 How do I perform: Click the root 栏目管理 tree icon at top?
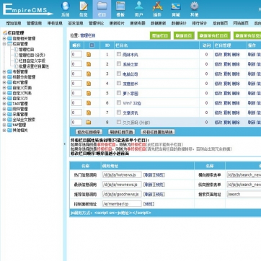click(x=5, y=33)
